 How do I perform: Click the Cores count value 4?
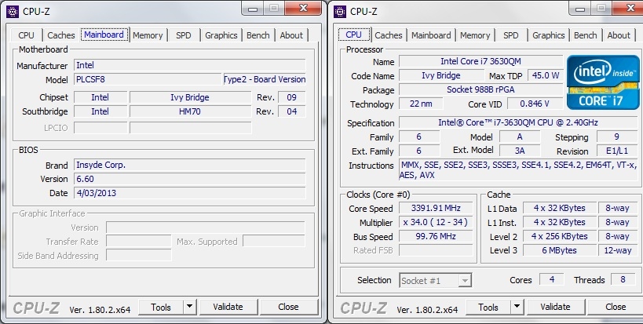click(x=552, y=279)
